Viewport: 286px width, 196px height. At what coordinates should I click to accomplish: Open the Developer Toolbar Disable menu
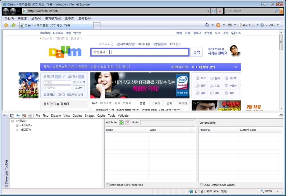point(56,116)
